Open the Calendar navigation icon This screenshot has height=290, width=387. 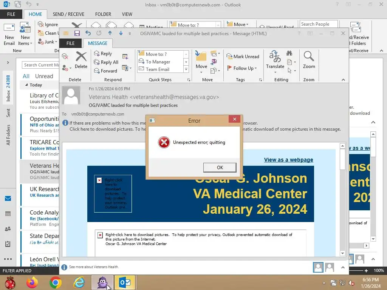(8, 214)
